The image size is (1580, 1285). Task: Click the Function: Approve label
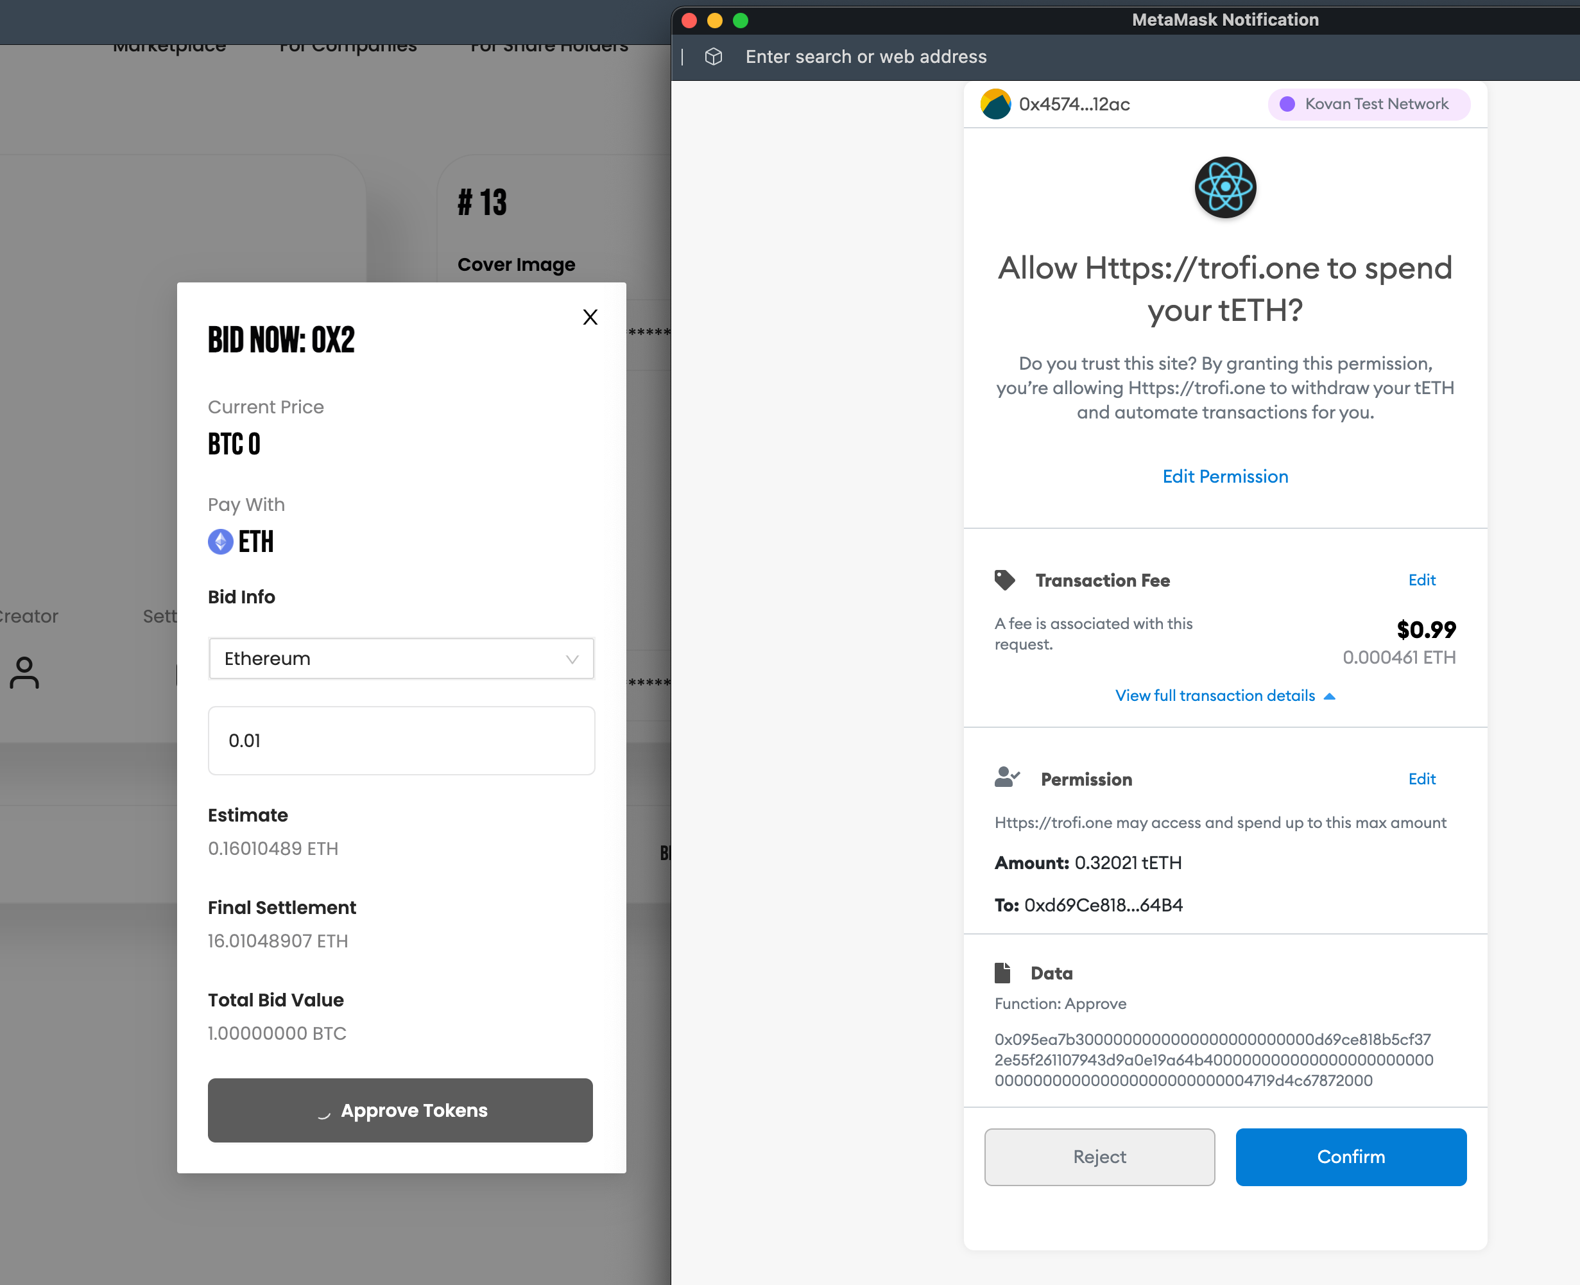[1060, 1005]
